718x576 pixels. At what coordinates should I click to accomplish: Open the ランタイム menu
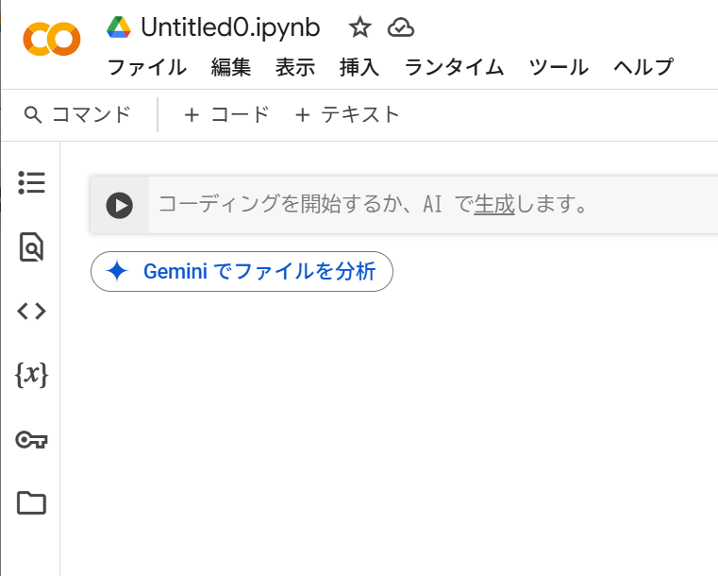click(454, 67)
